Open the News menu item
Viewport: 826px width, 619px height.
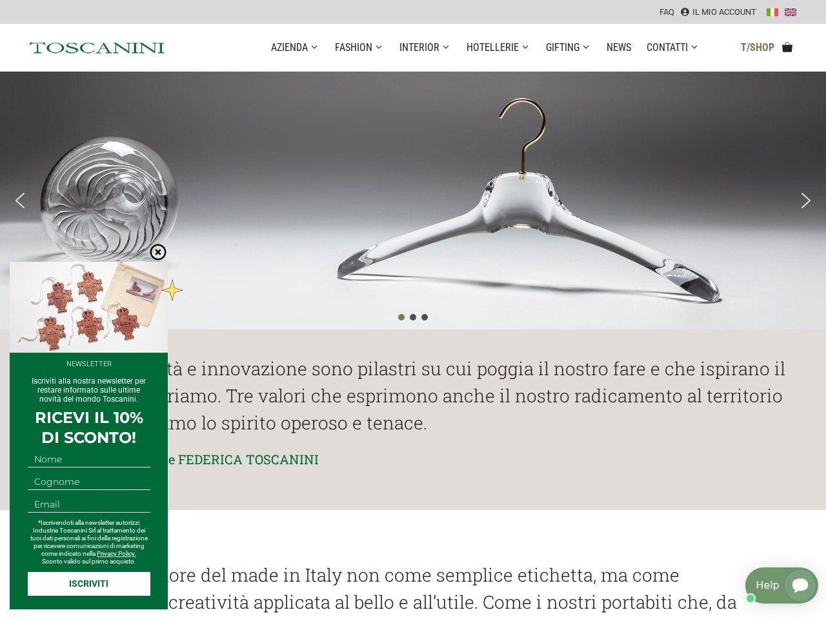[619, 48]
